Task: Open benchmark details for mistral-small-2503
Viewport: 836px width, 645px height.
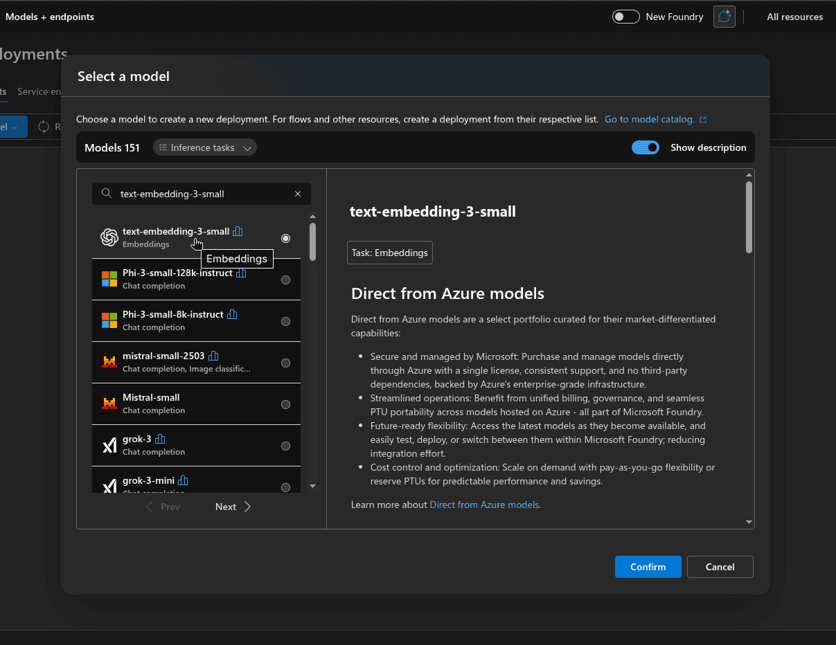Action: click(x=213, y=355)
